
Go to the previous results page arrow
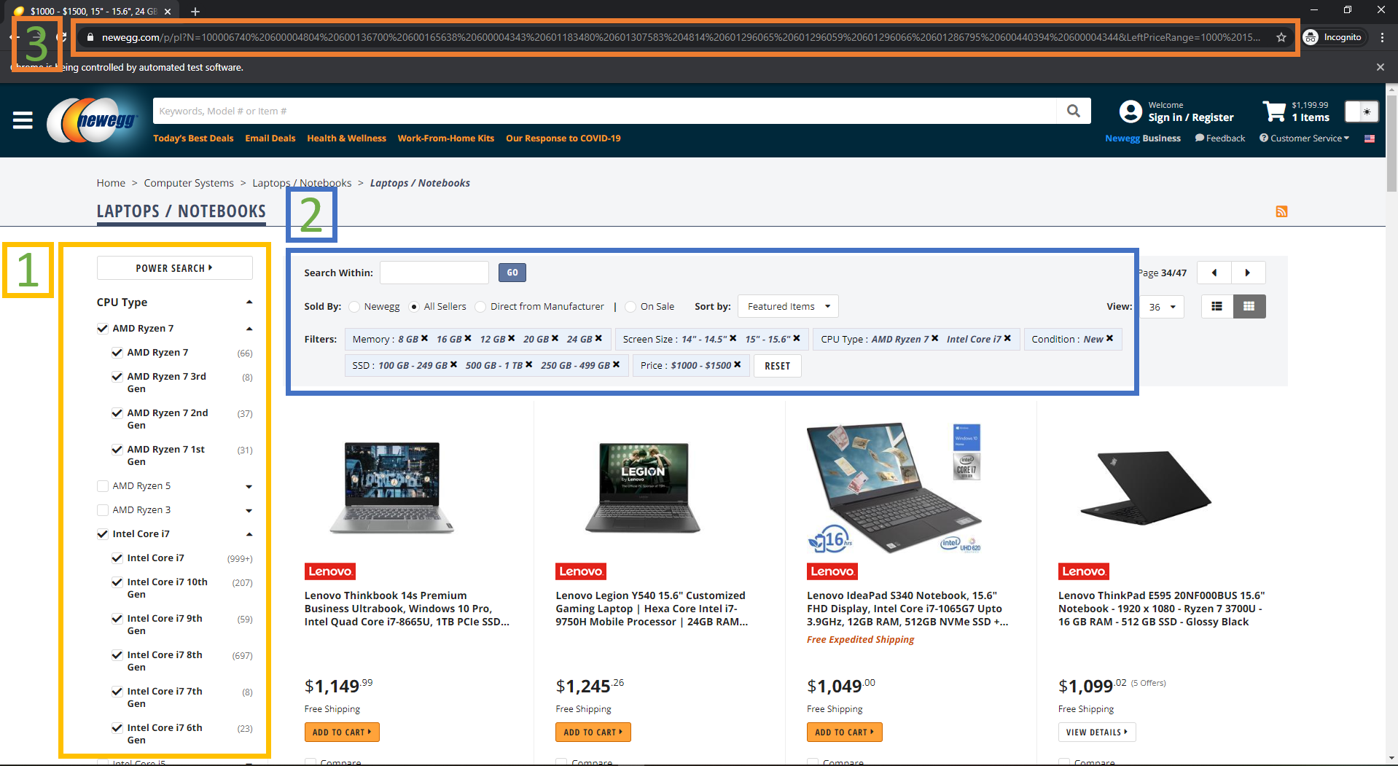(x=1214, y=273)
